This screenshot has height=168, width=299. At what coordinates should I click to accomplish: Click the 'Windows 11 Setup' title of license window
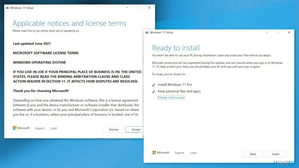pyautogui.click(x=22, y=8)
